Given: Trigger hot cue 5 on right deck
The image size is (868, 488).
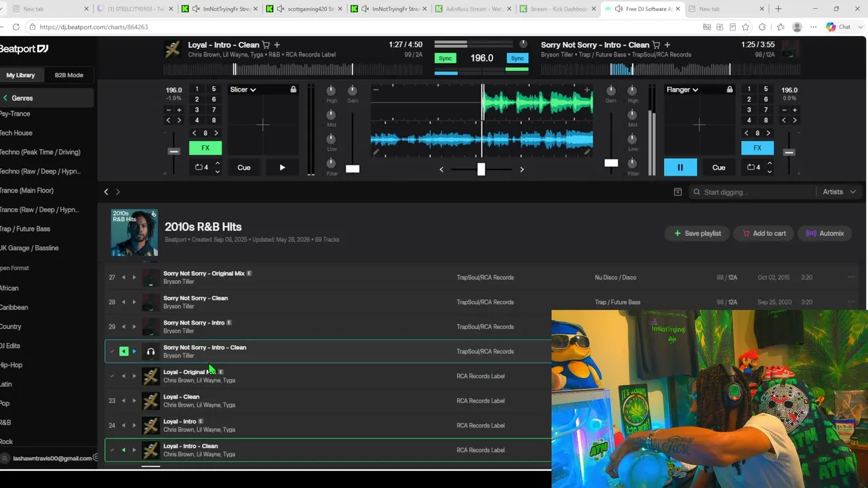Looking at the screenshot, I should 766,89.
